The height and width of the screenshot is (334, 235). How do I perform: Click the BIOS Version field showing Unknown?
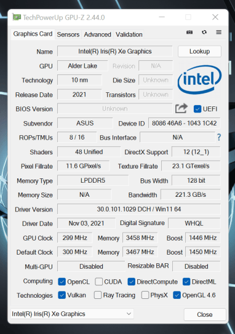point(115,109)
